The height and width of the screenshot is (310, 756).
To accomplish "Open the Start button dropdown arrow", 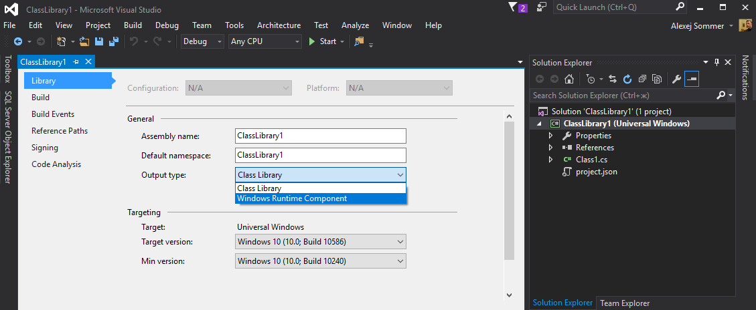I will click(342, 42).
